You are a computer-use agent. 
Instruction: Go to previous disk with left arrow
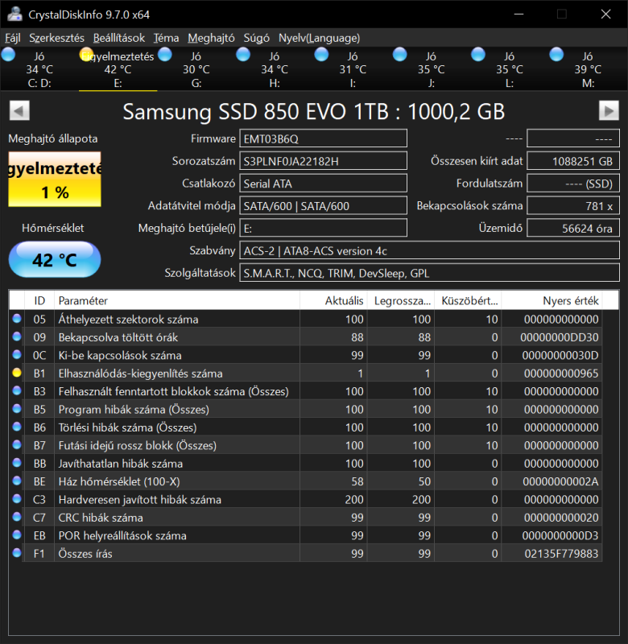click(19, 110)
